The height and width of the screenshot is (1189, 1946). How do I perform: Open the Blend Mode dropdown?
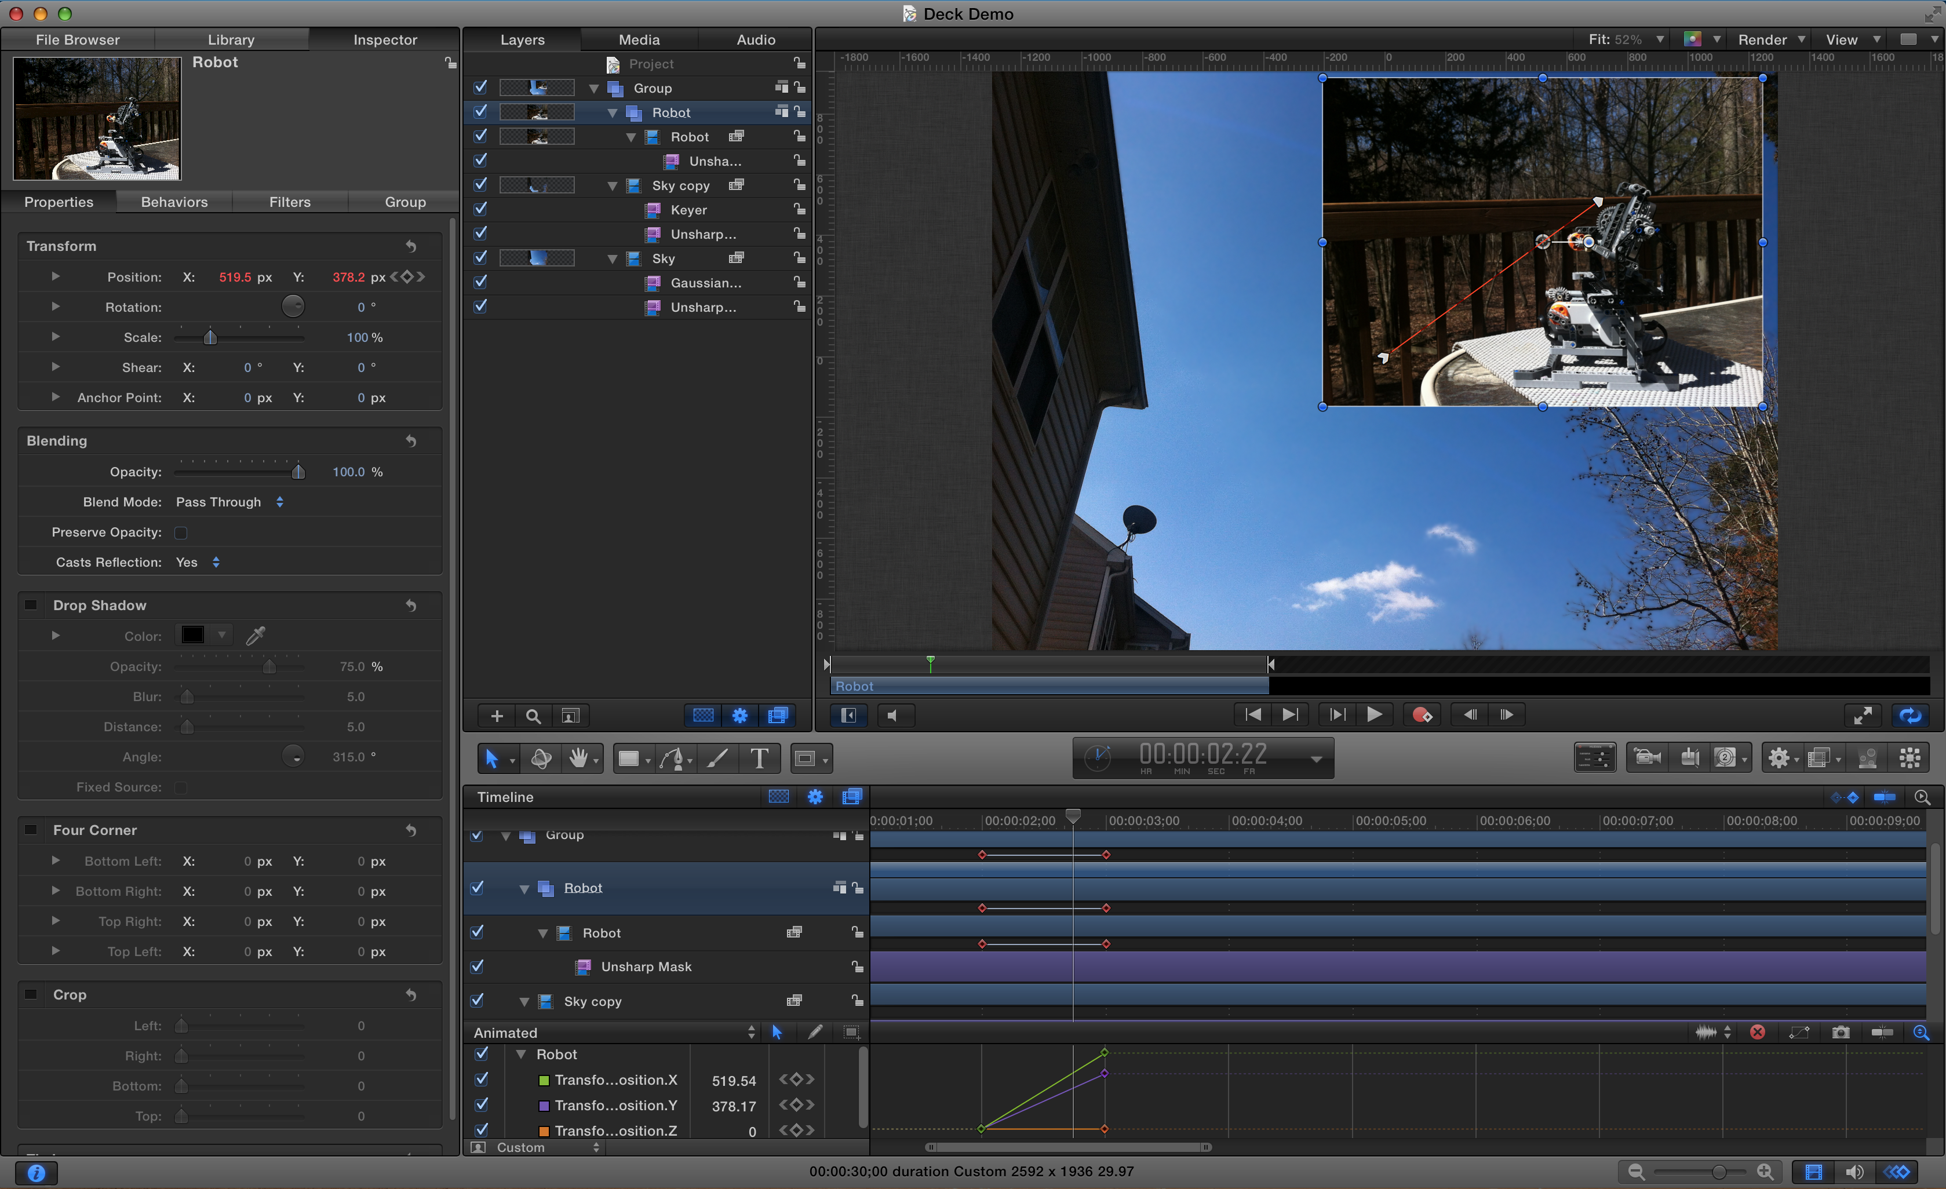point(229,502)
